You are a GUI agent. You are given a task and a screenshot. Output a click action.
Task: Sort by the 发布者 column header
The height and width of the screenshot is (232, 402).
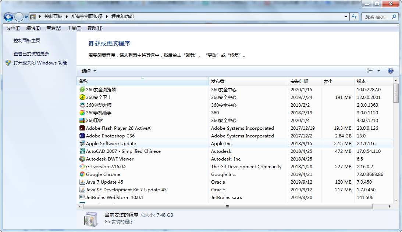[248, 81]
